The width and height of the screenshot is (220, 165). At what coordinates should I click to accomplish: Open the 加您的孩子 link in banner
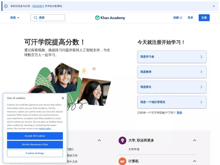[x=38, y=6]
